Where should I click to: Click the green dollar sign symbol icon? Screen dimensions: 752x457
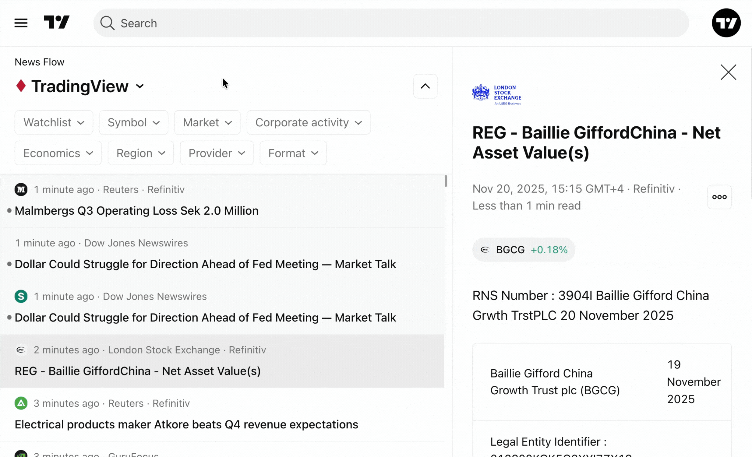21,297
